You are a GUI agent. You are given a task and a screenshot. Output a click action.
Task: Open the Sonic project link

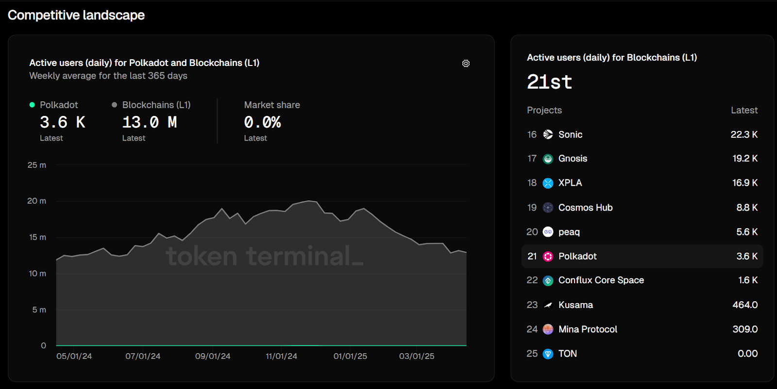click(570, 134)
